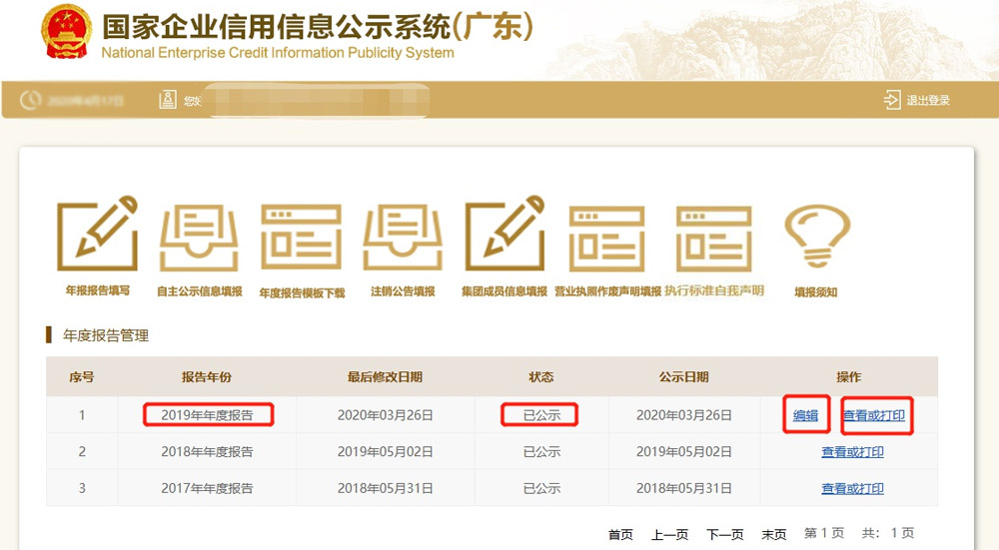This screenshot has height=550, width=999.
Task: Jump to 末页 in pagination
Action: 773,534
